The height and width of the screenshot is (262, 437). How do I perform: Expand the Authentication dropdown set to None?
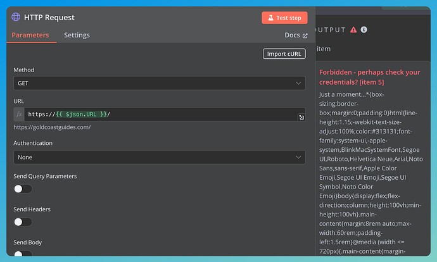coord(160,158)
